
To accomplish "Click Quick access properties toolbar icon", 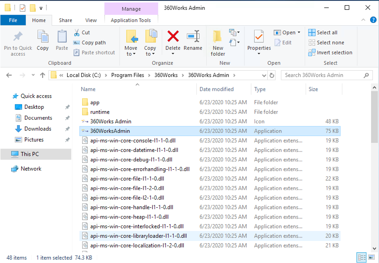I will [x=23, y=8].
